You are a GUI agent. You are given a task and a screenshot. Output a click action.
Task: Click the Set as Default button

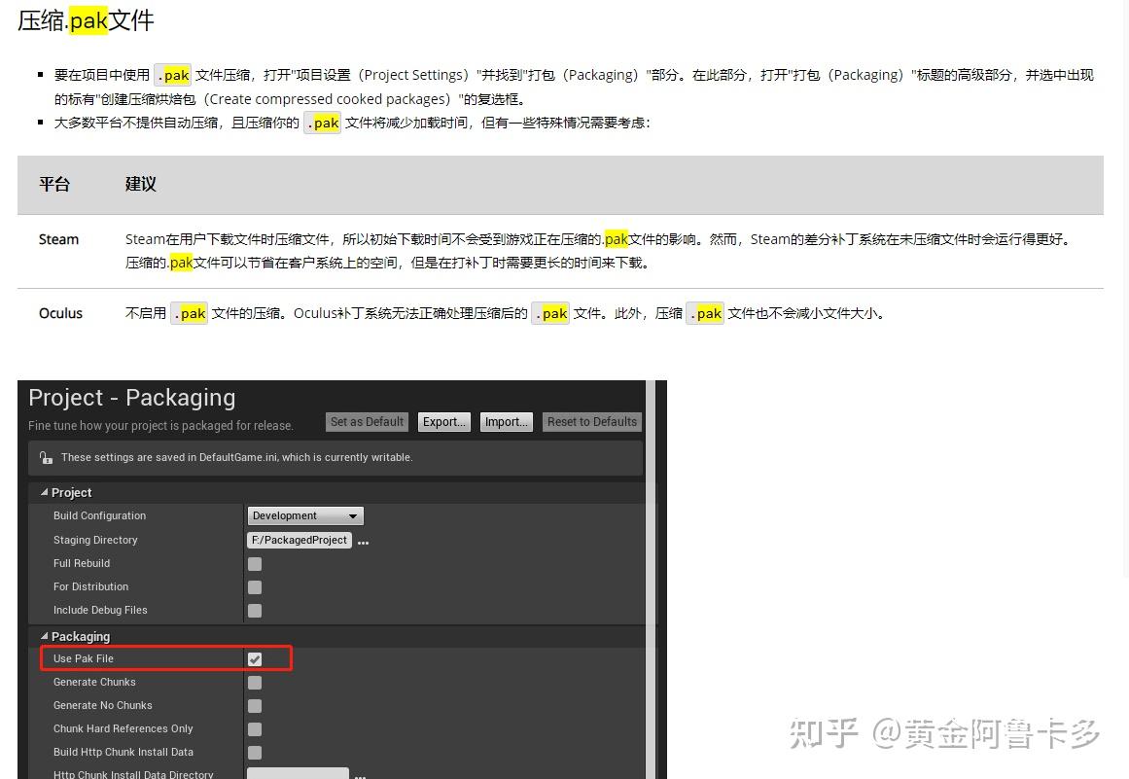367,421
